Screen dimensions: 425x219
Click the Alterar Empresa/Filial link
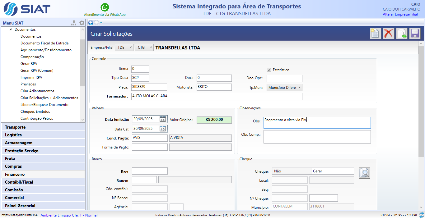pyautogui.click(x=400, y=14)
